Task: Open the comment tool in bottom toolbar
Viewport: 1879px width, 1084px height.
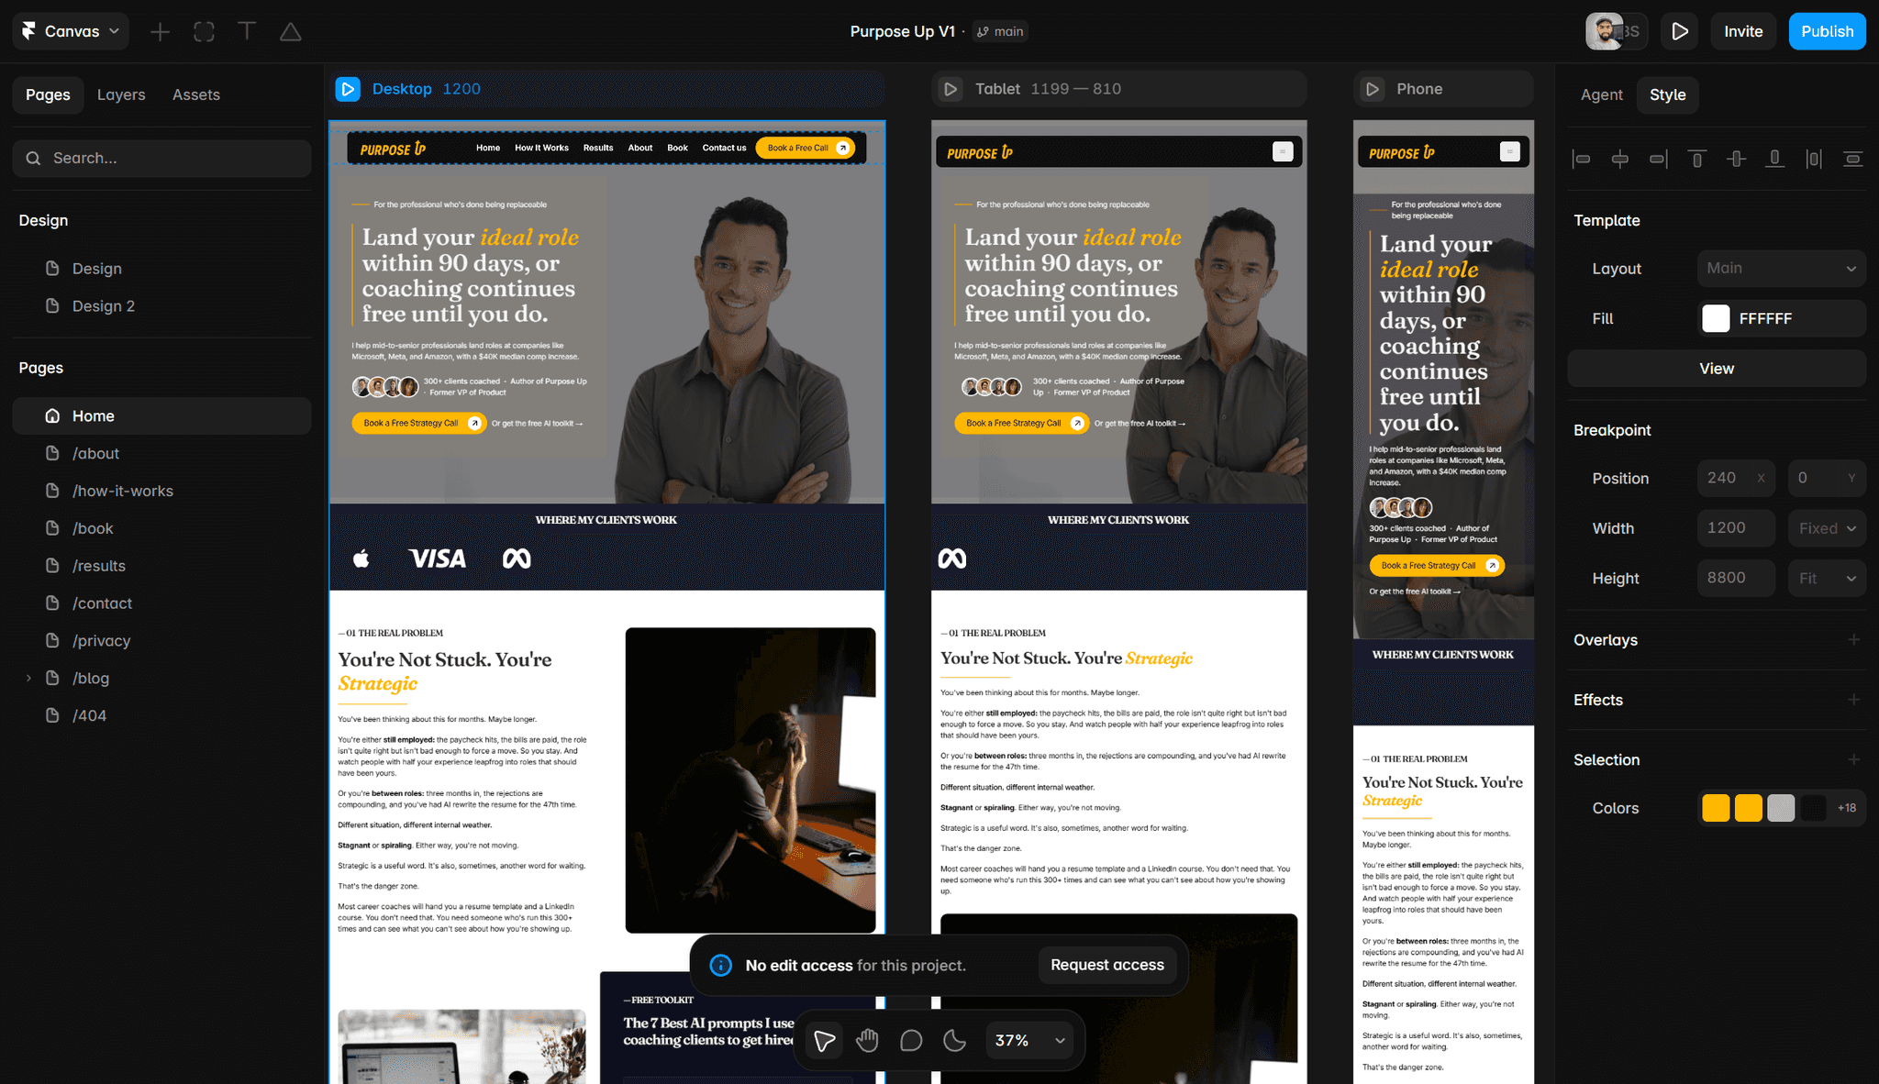Action: 911,1040
